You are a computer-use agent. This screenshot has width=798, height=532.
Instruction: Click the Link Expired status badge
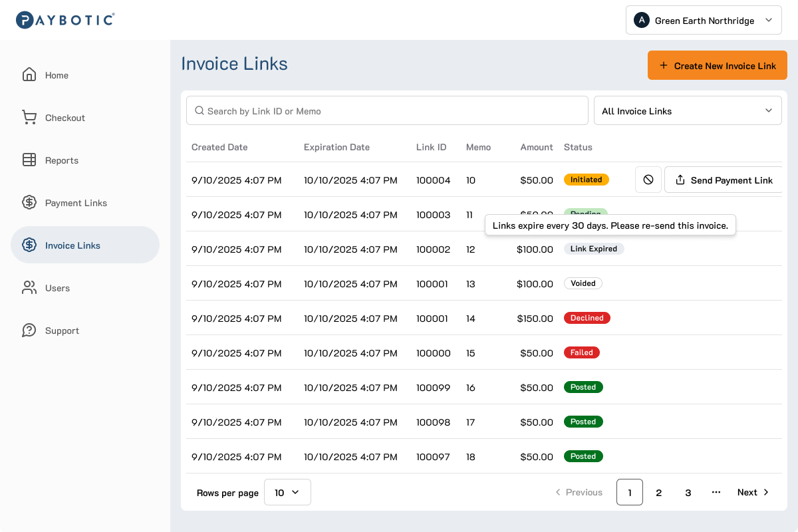[594, 249]
